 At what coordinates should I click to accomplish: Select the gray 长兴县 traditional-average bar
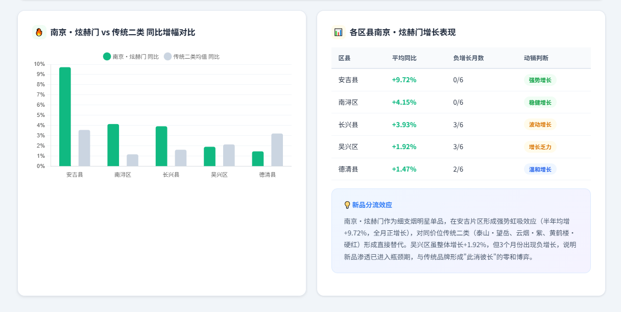point(181,158)
